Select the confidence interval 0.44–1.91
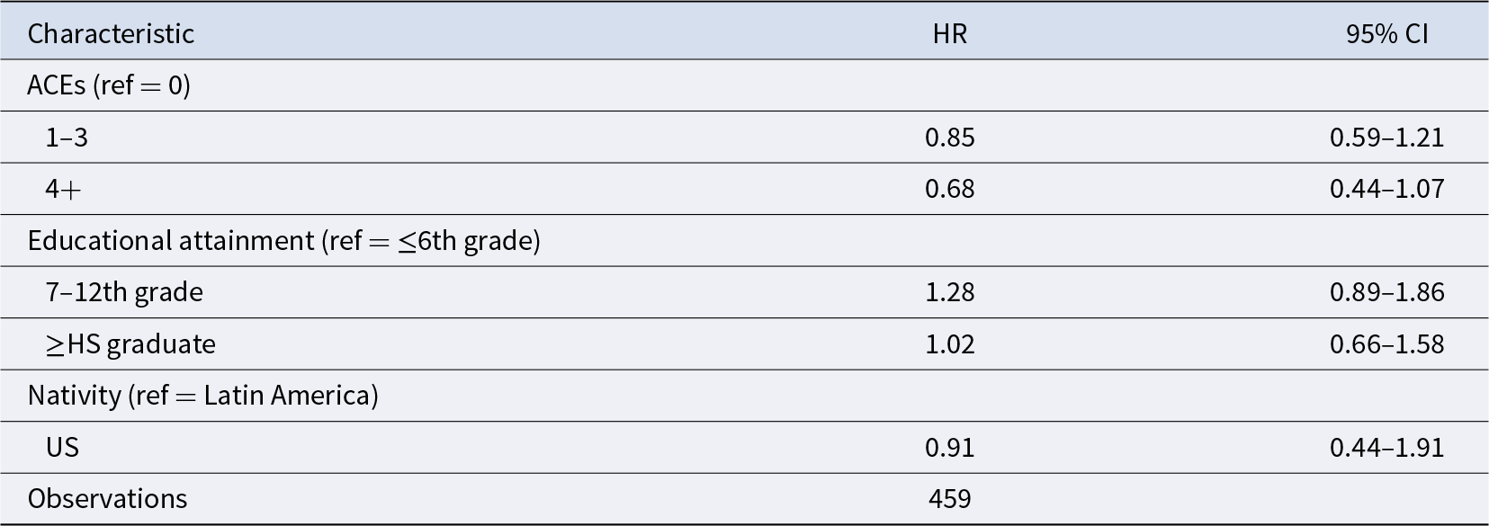The height and width of the screenshot is (526, 1489). pos(1387,448)
